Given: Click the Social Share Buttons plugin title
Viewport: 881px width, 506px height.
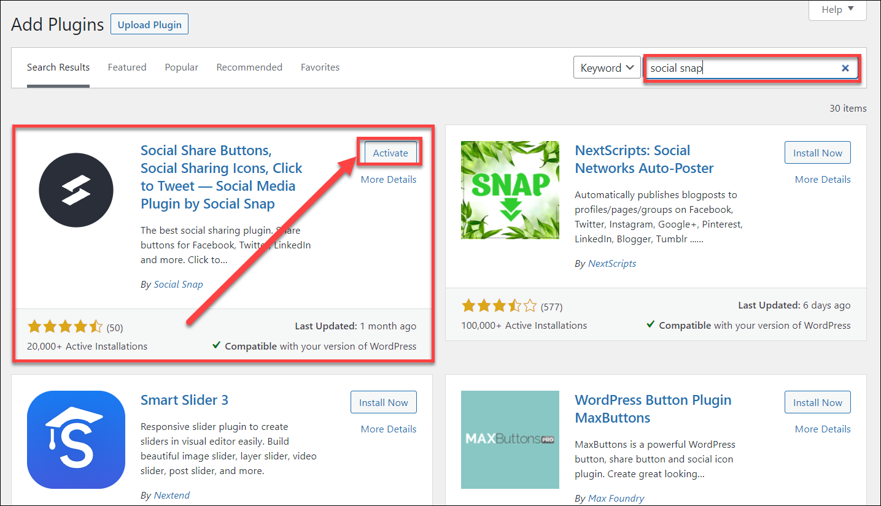Looking at the screenshot, I should pos(222,177).
